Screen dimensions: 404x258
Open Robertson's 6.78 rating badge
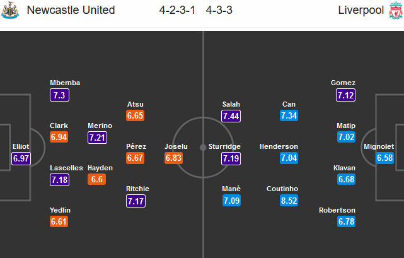point(346,221)
